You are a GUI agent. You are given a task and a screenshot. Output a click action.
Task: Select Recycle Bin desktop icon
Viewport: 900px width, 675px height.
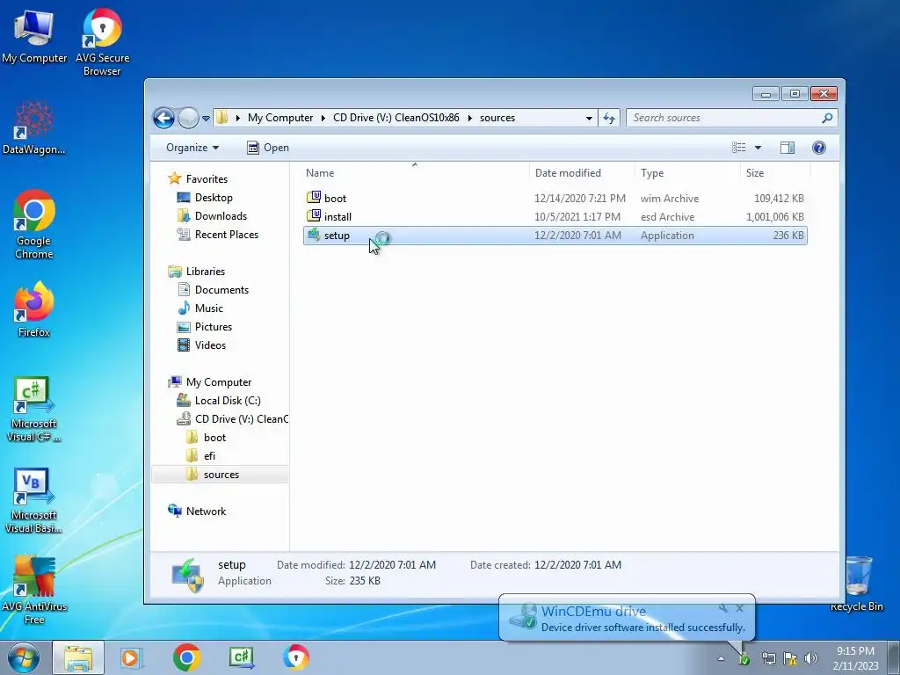click(x=857, y=584)
